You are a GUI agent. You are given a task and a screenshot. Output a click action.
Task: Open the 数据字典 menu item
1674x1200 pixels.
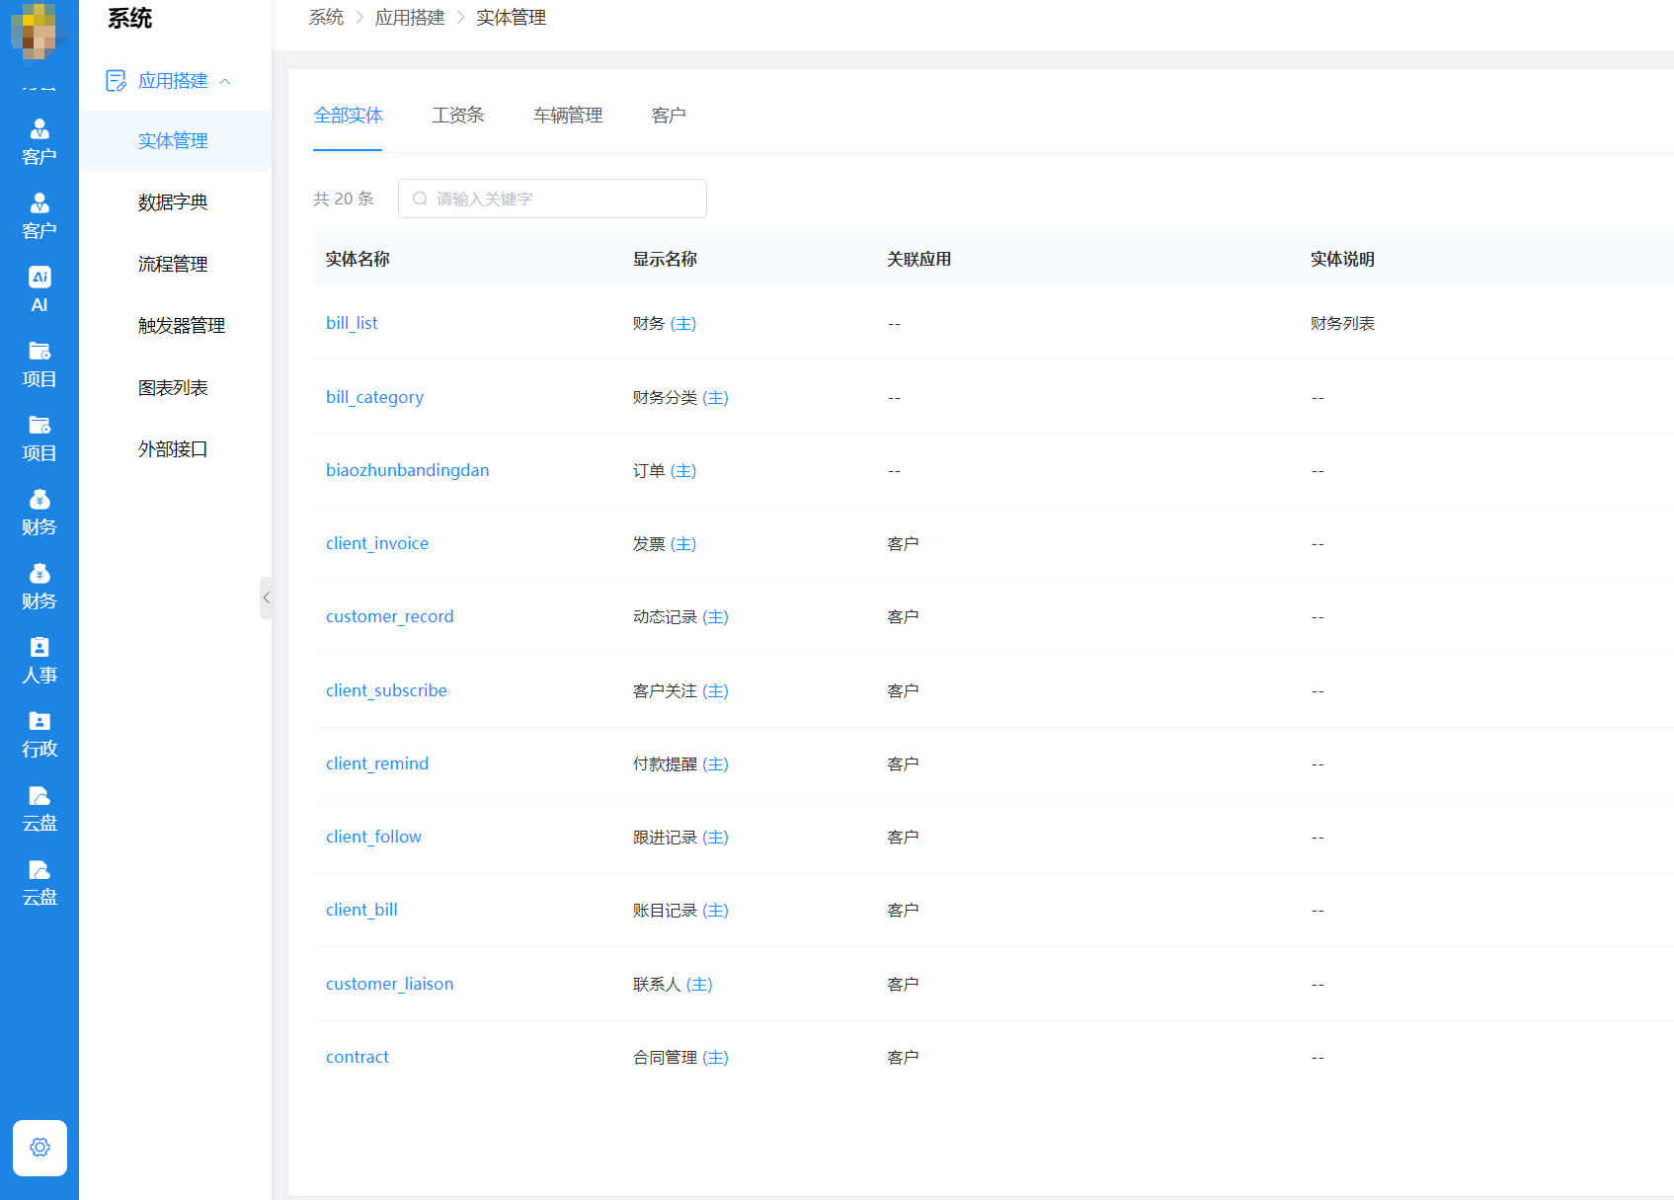(173, 202)
